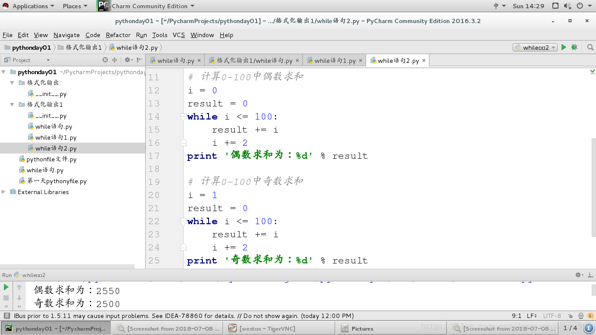This screenshot has height=335, width=596.
Task: Open Run panel settings gear
Action: (579, 275)
